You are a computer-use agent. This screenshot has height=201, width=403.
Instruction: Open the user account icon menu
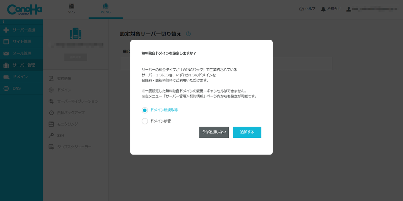coord(349,9)
